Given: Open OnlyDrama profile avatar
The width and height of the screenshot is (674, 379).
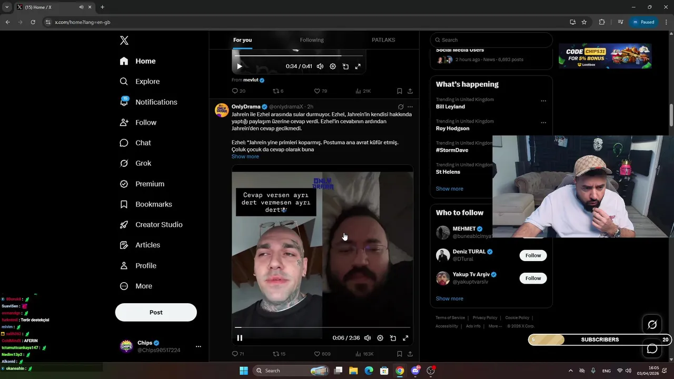Looking at the screenshot, I should click(222, 110).
